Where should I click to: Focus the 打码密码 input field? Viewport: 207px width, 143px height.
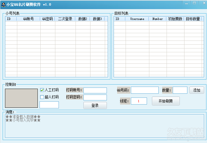coord(95,97)
